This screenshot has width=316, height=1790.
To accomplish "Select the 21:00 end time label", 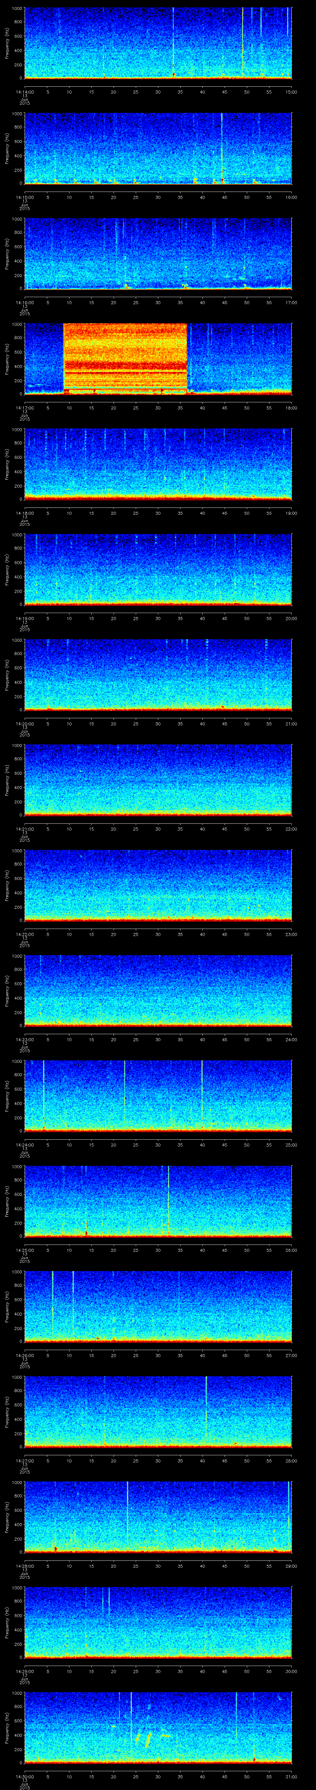I will coord(291,723).
